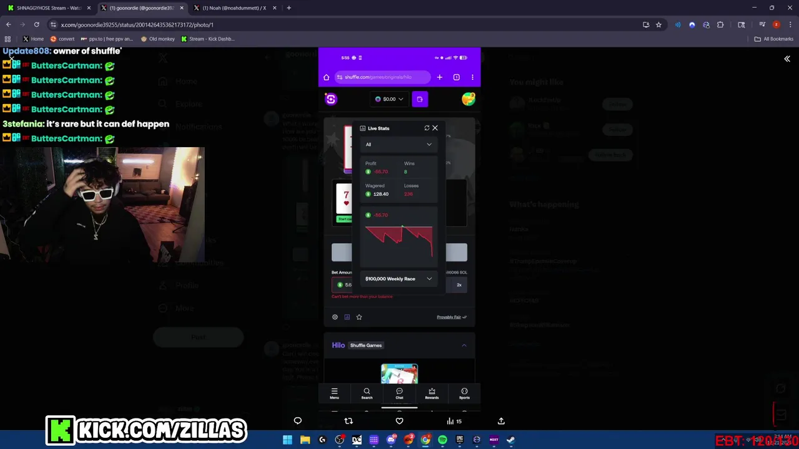Open the X Home bookmark
The height and width of the screenshot is (449, 799).
pyautogui.click(x=33, y=39)
